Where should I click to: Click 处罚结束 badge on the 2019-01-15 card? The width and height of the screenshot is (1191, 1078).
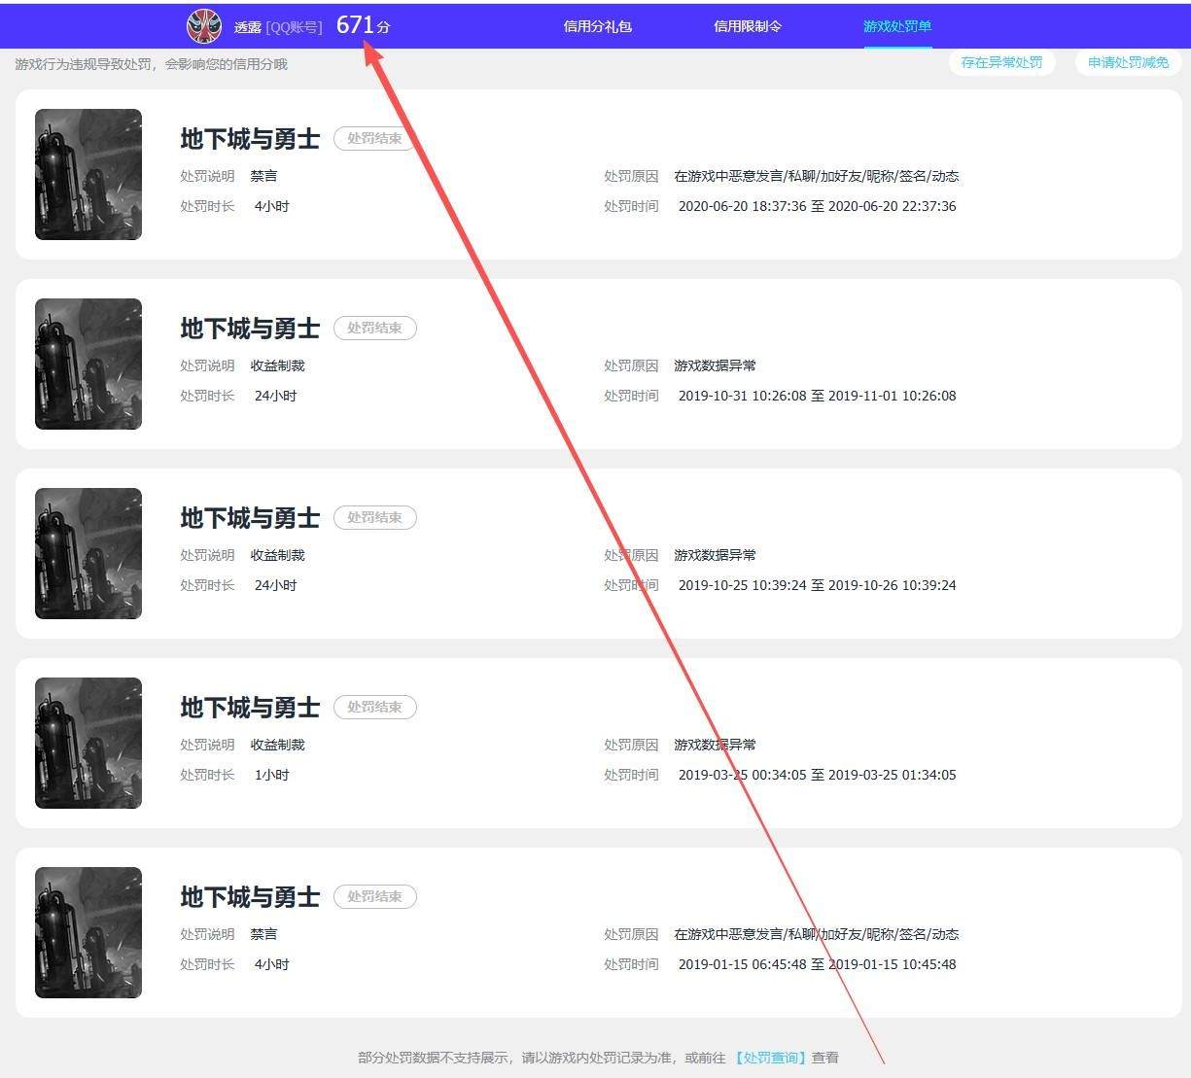pos(375,896)
